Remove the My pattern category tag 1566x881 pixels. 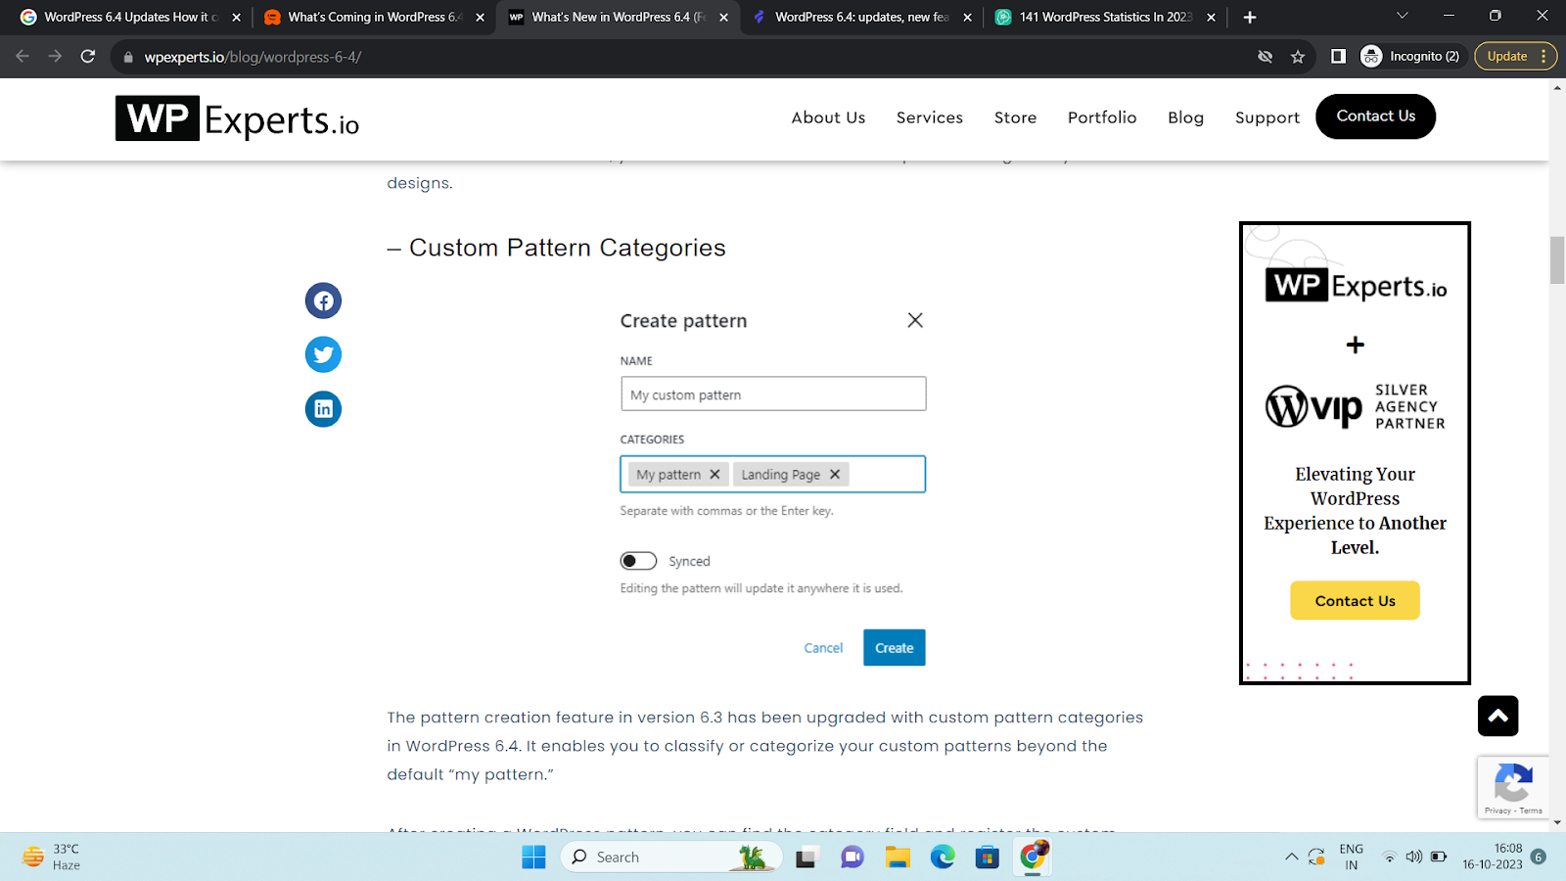pos(714,475)
